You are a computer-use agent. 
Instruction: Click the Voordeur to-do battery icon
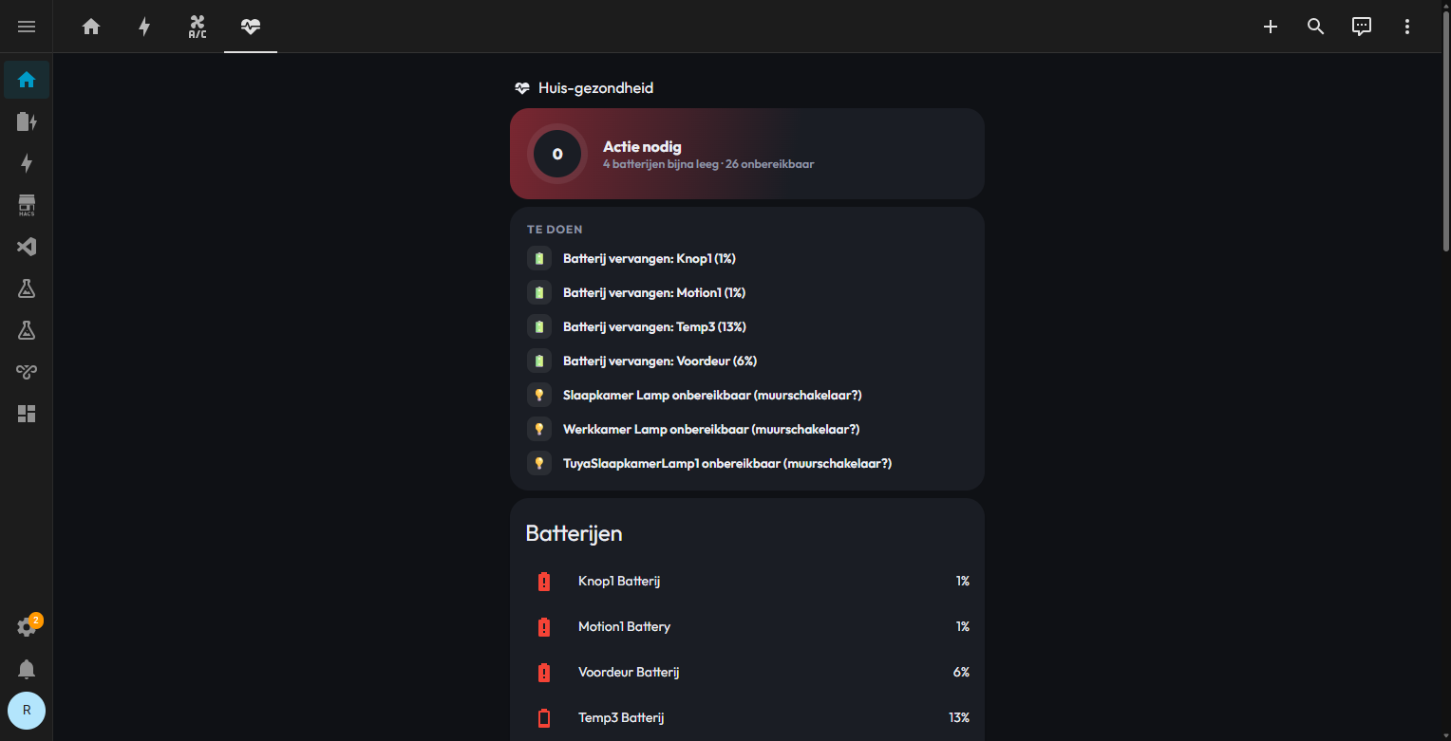pos(539,361)
